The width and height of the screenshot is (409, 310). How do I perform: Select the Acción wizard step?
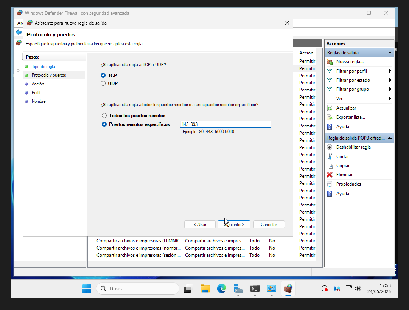(38, 84)
